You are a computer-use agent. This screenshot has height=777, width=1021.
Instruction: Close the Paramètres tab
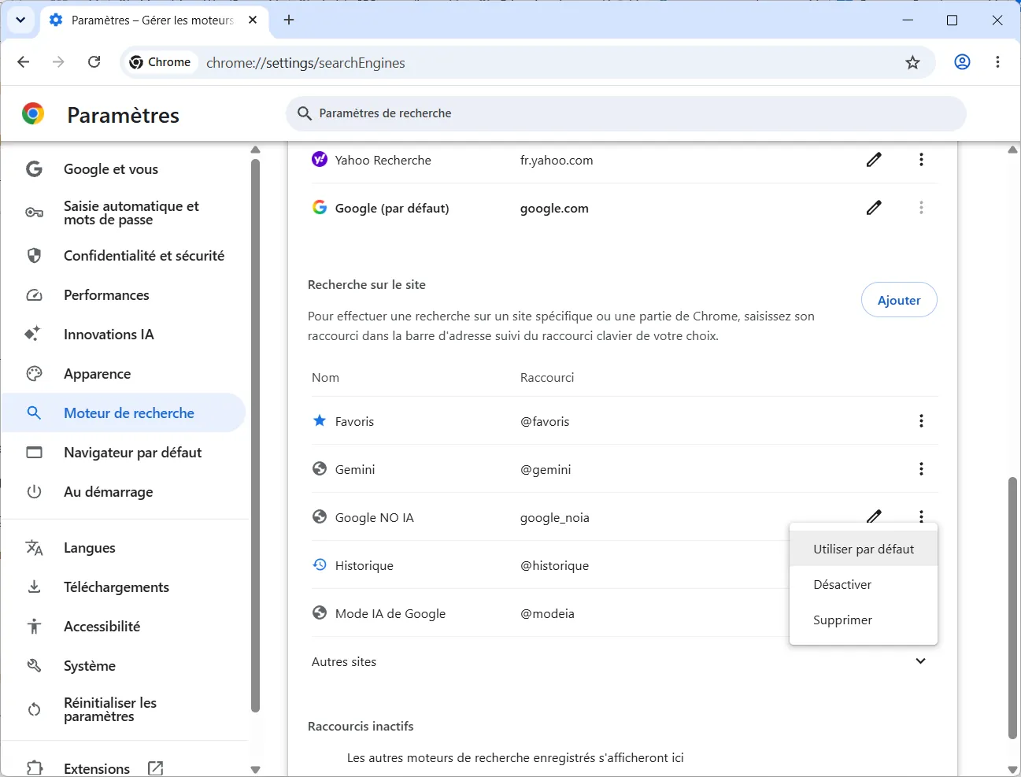pyautogui.click(x=253, y=20)
